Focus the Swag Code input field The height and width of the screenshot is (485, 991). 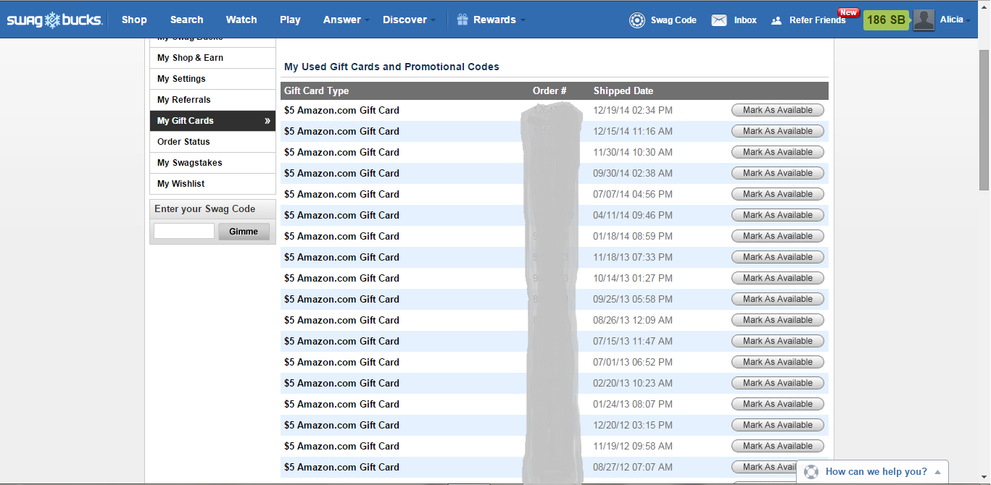(184, 231)
